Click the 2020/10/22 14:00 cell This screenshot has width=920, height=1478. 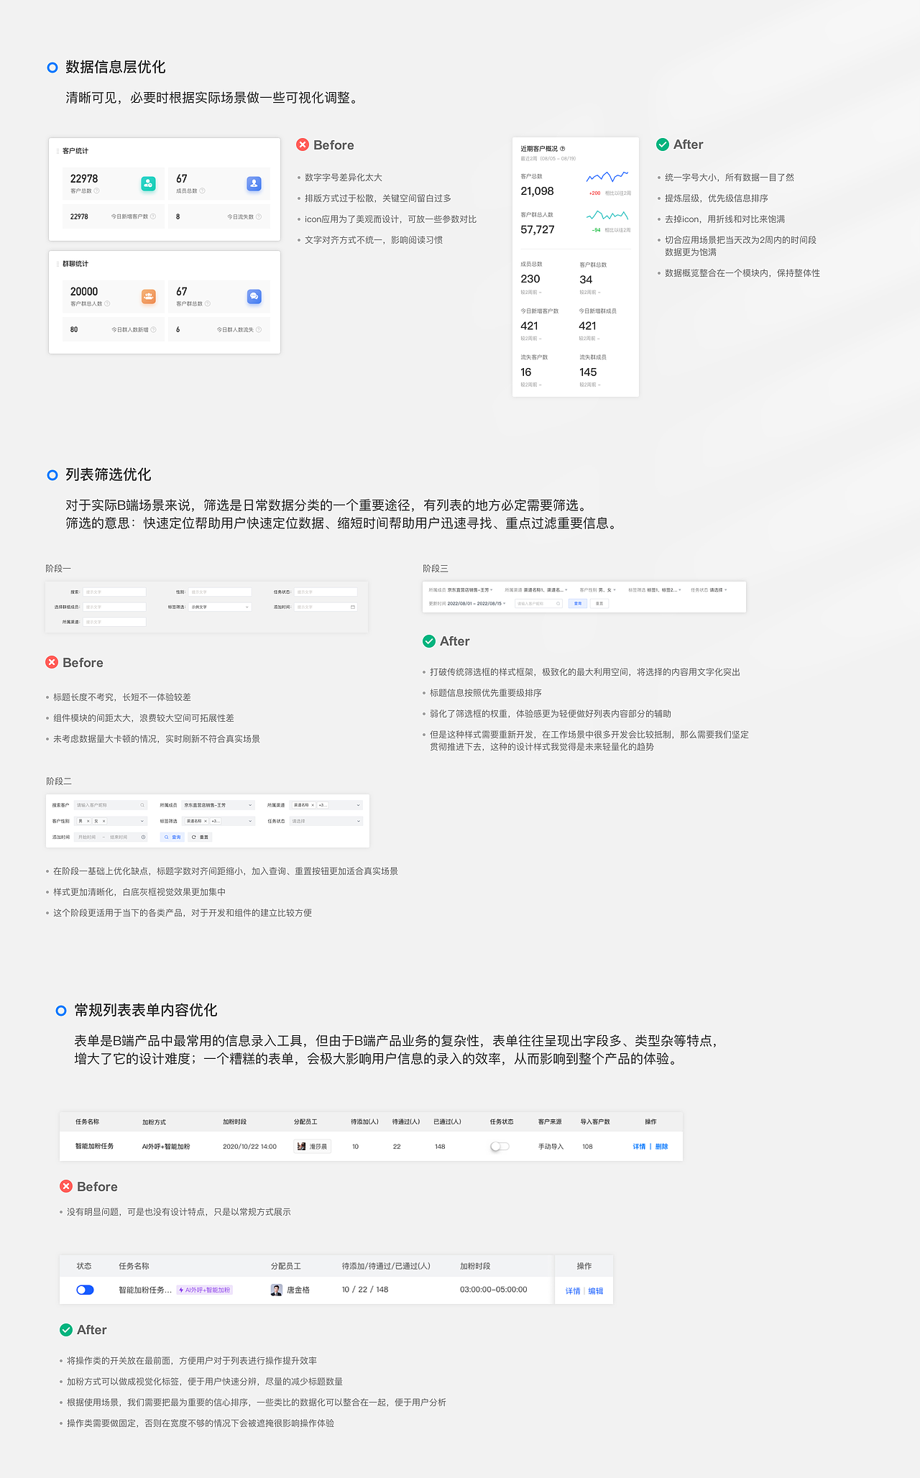tap(249, 1147)
